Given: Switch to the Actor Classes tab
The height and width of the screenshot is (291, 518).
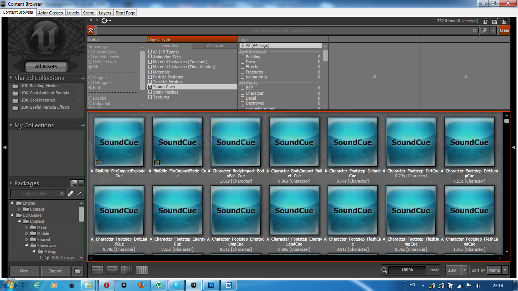Looking at the screenshot, I should coord(50,13).
